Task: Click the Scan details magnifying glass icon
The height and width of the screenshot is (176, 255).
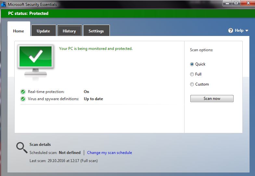Action: [22, 147]
